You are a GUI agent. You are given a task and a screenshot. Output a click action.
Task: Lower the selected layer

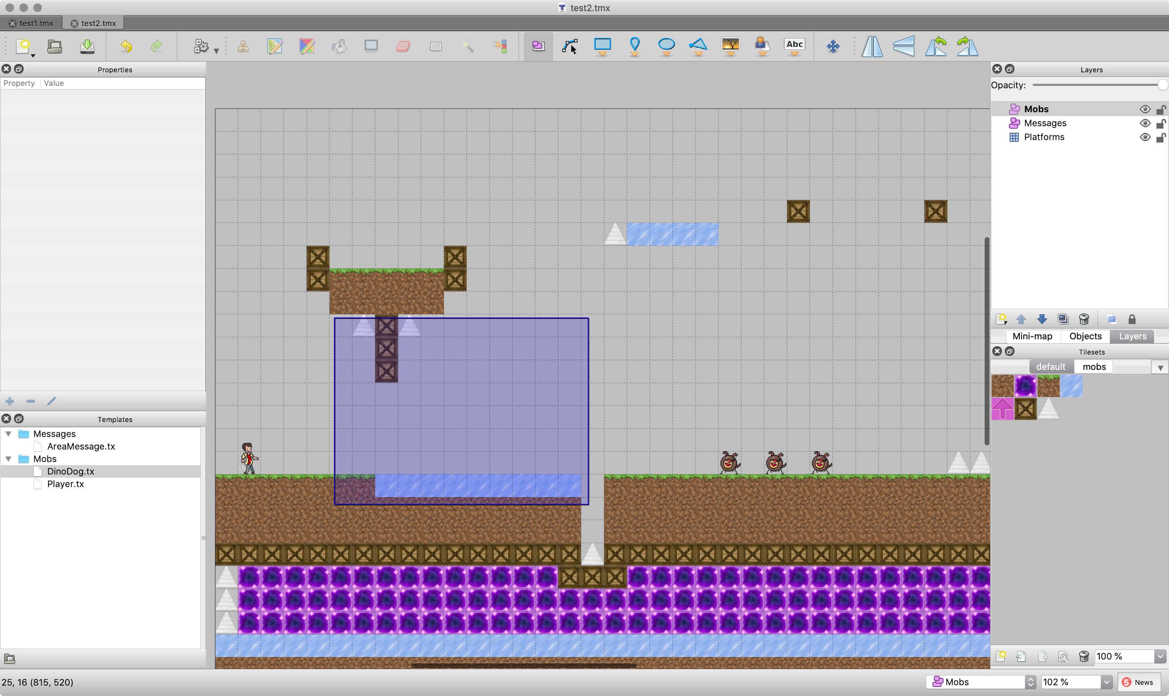[x=1042, y=319]
